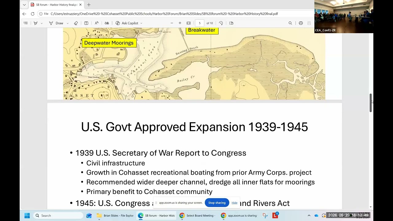Print the PDF document
This screenshot has height=221, width=393.
tap(301, 23)
